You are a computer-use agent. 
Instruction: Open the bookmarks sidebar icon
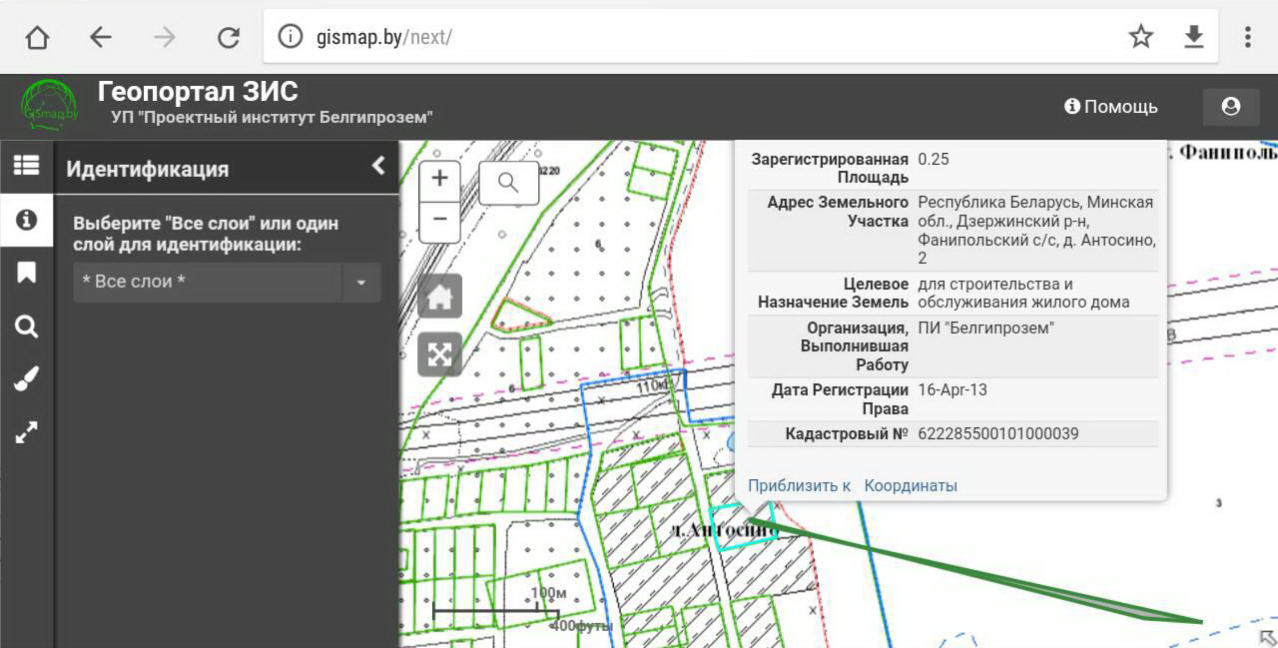click(x=26, y=273)
